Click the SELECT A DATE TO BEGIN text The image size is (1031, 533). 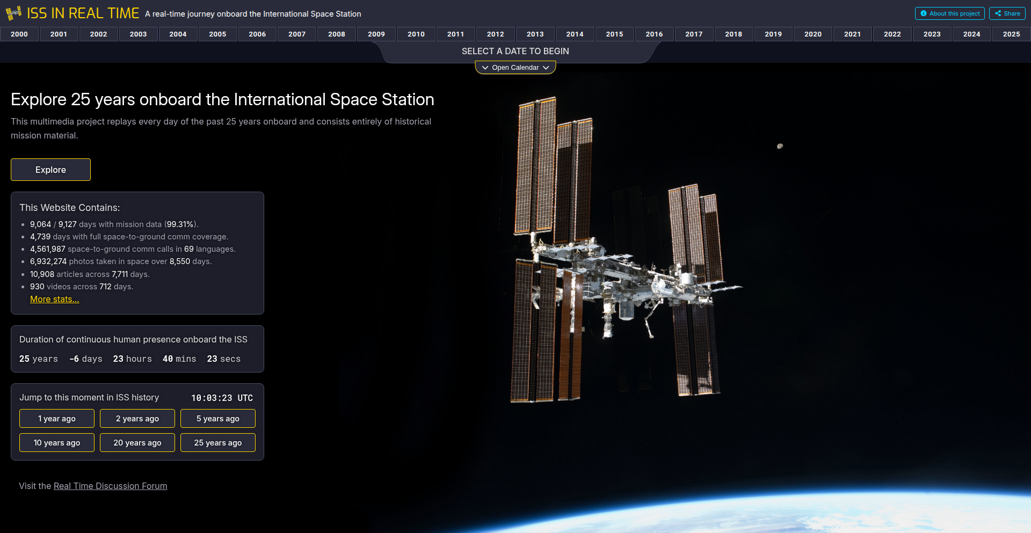coord(515,52)
